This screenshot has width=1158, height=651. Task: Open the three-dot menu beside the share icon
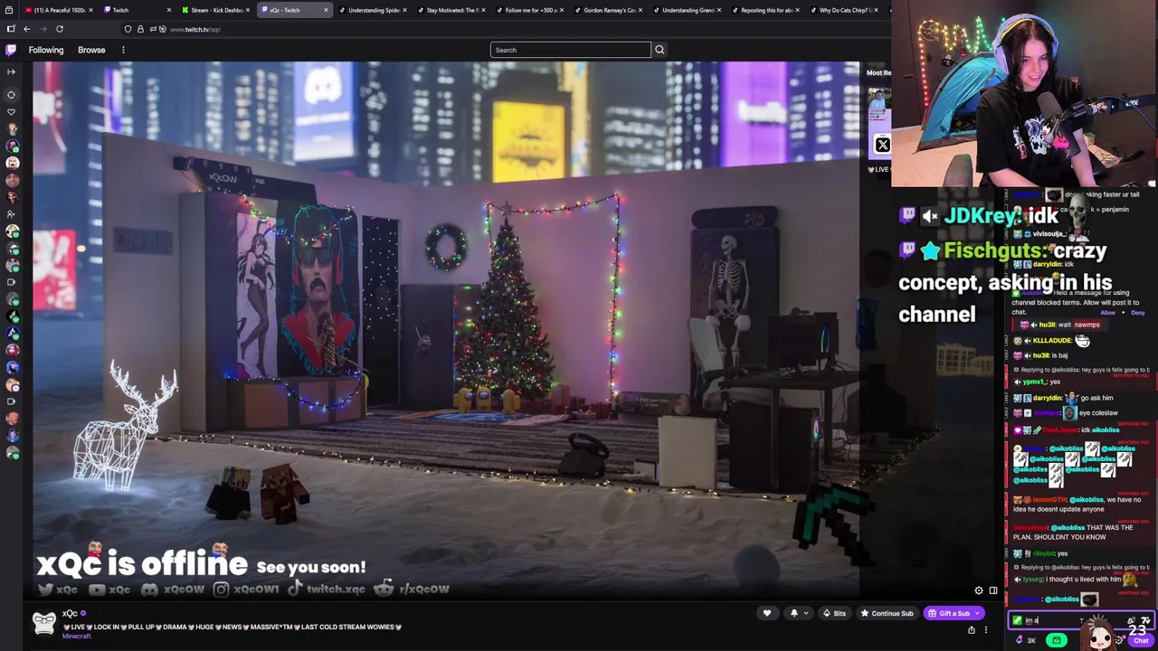point(986,630)
